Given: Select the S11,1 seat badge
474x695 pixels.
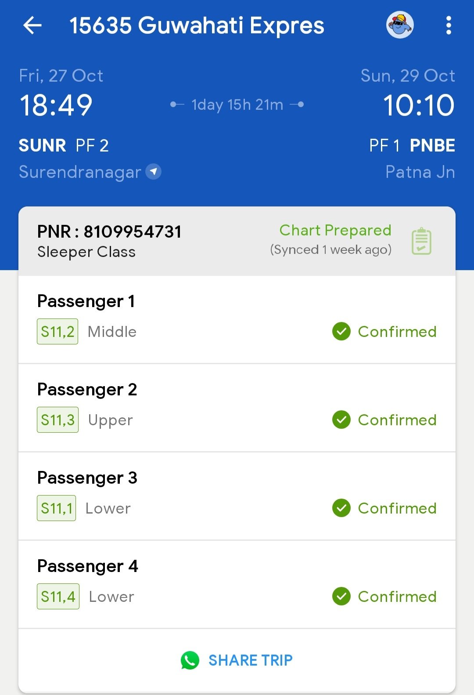Looking at the screenshot, I should click(x=56, y=508).
